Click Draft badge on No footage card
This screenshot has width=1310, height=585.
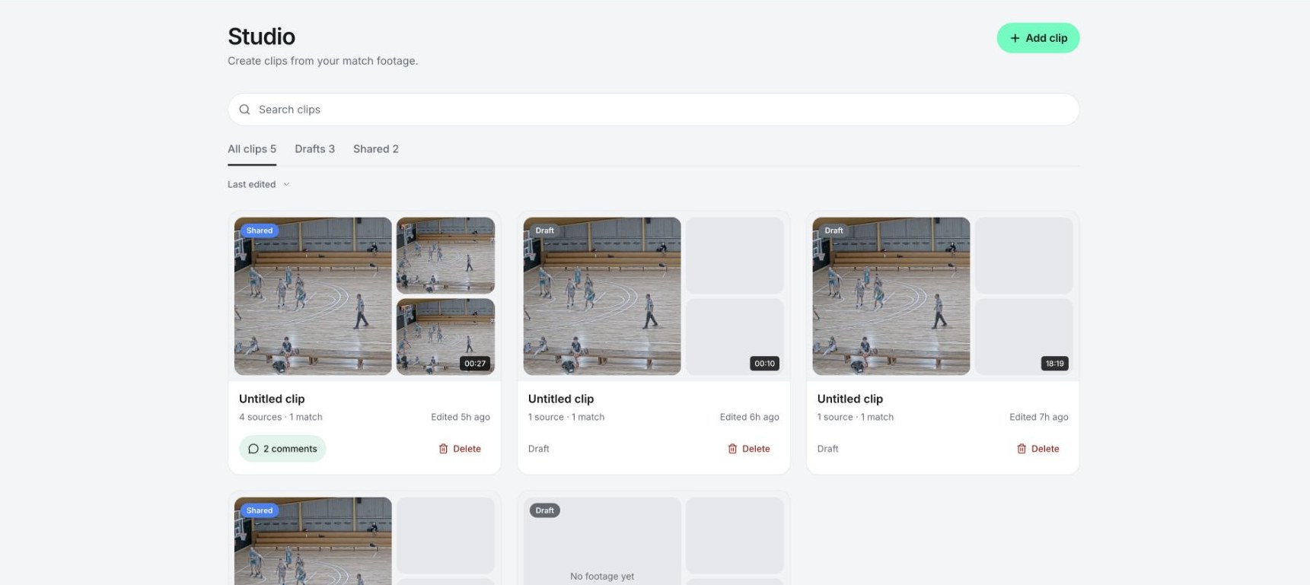coord(545,510)
